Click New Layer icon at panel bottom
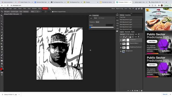 139,91
